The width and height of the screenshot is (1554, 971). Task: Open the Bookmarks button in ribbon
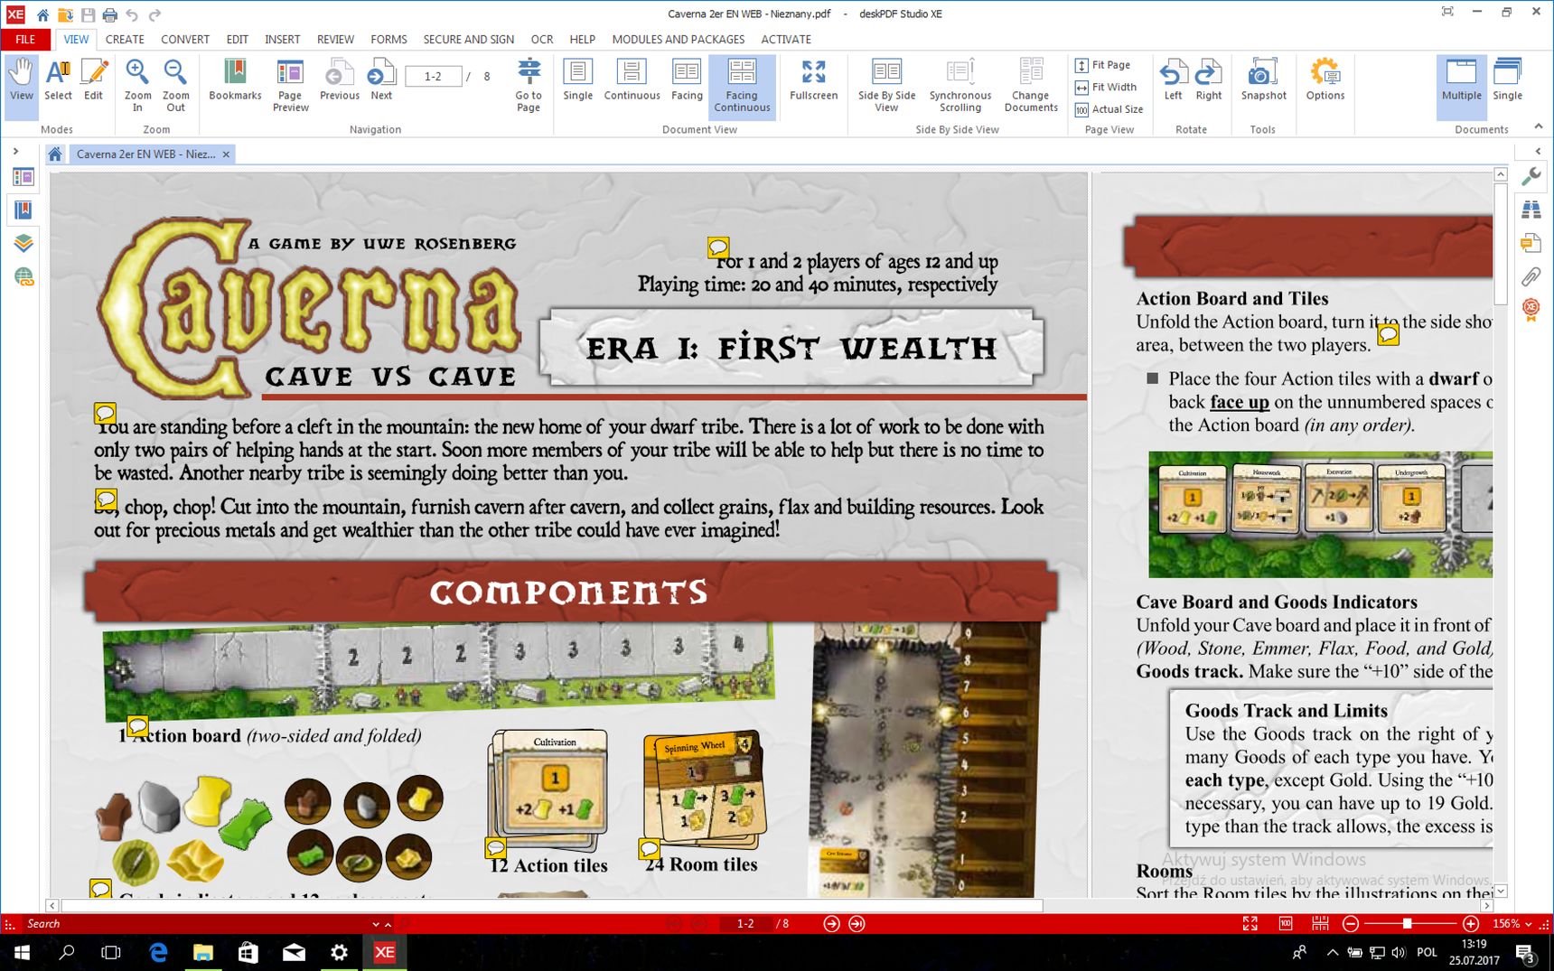[x=235, y=81]
